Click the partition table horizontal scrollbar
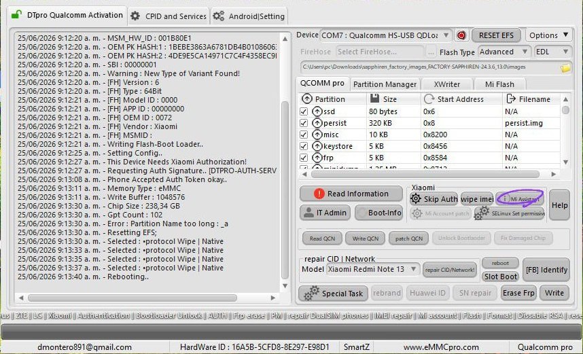Viewport: 583px width, 354px height. point(425,174)
